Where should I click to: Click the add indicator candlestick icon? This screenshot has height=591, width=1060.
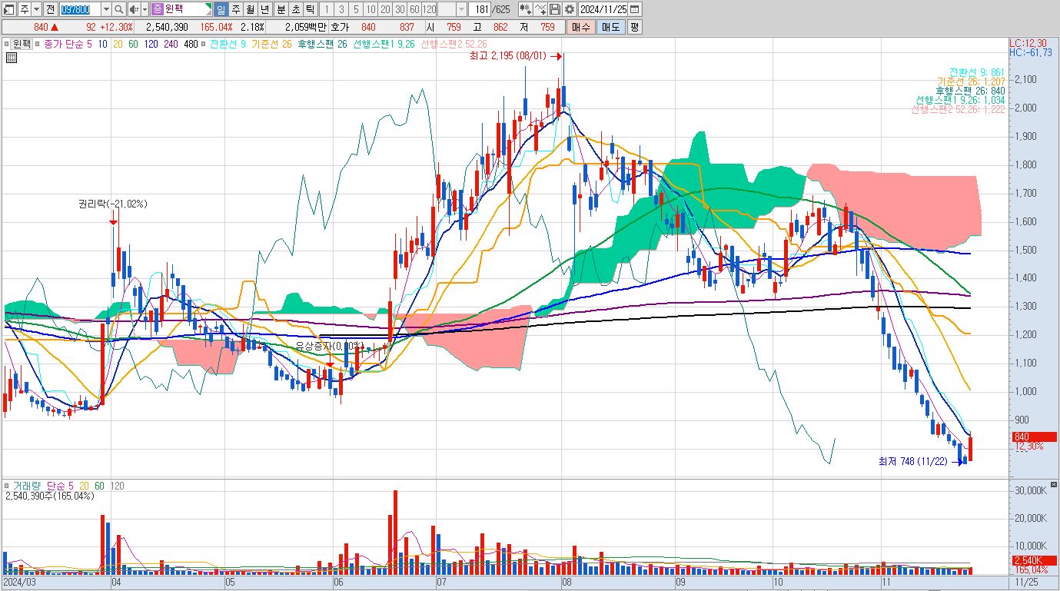click(526, 9)
